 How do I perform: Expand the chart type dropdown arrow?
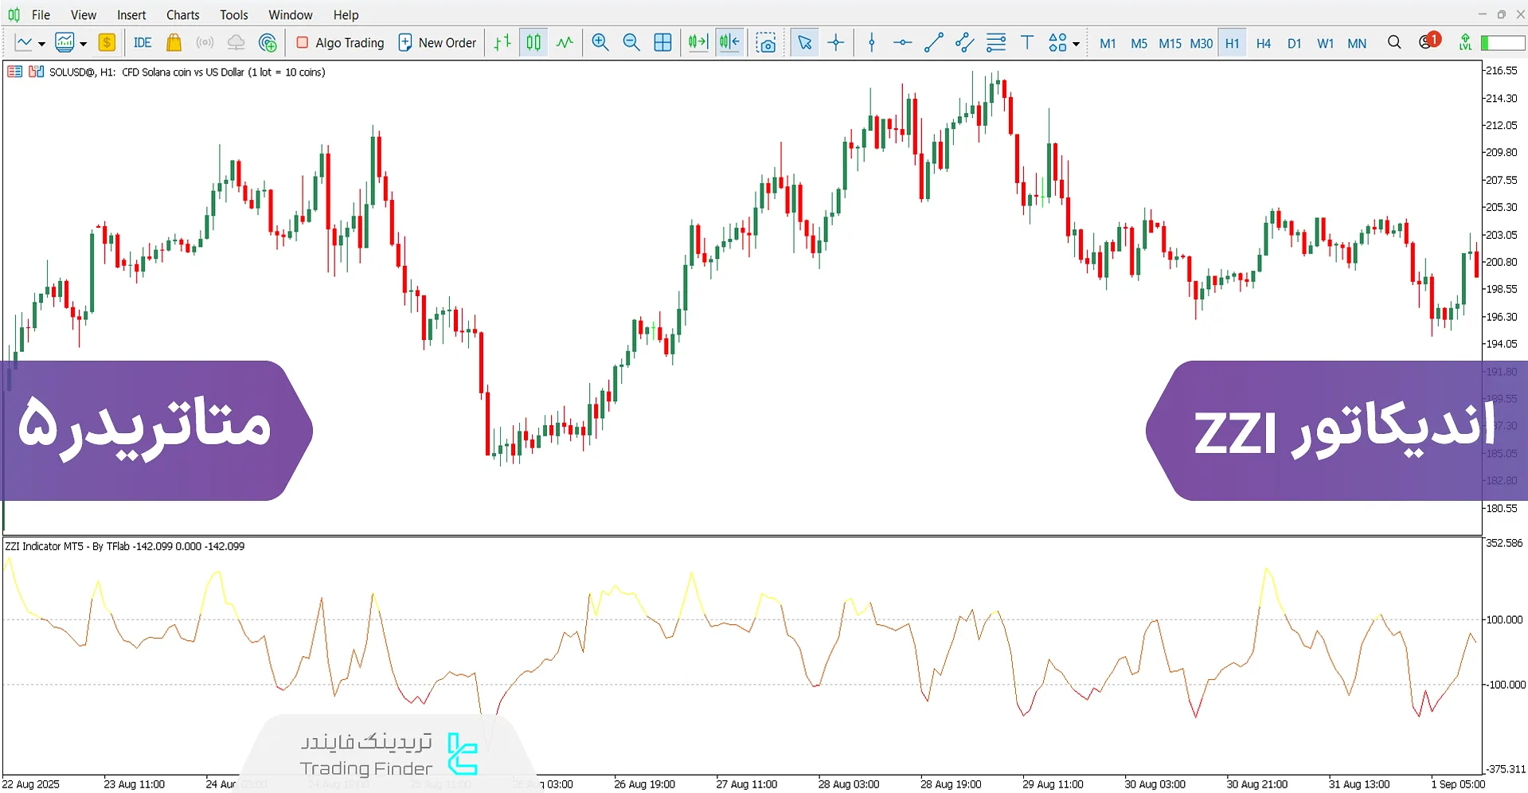coord(41,44)
